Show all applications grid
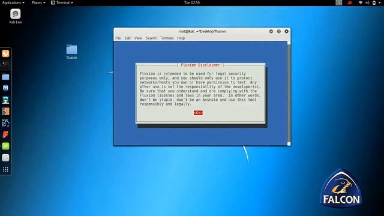 tap(5, 169)
